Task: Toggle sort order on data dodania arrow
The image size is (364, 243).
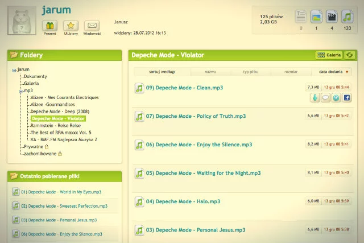Action: 347,72
